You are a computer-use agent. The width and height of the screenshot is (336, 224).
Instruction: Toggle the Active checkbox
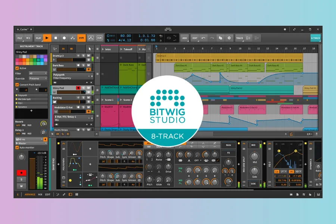[x=17, y=68]
